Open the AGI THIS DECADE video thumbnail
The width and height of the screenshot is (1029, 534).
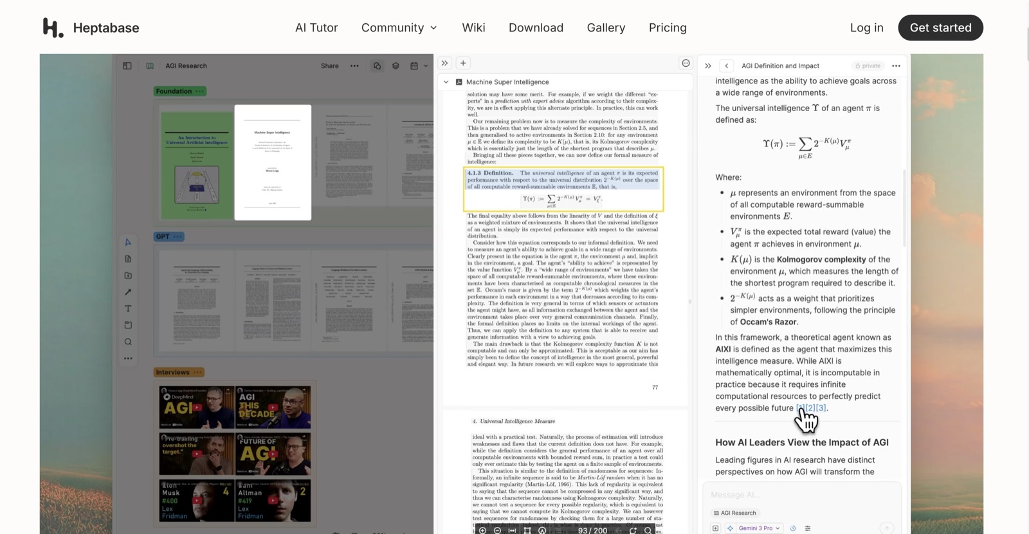pyautogui.click(x=273, y=407)
